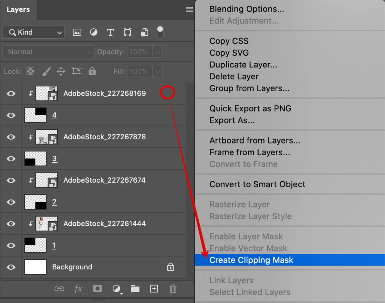The image size is (385, 303).
Task: Click the delete layer trash icon
Action: [173, 289]
